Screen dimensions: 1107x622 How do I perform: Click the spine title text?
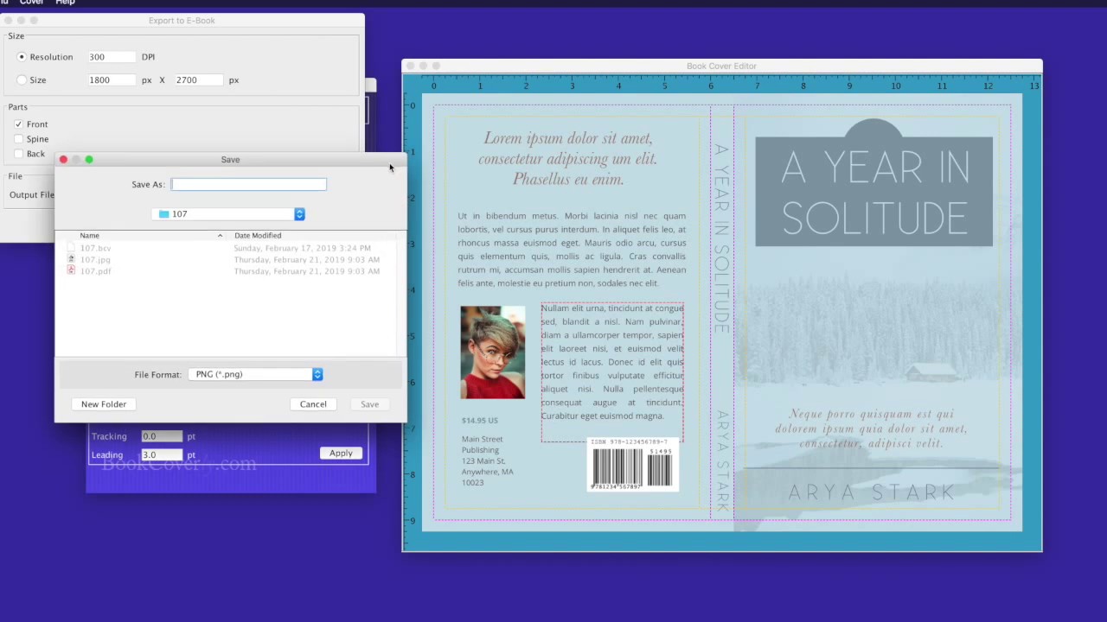(722, 238)
